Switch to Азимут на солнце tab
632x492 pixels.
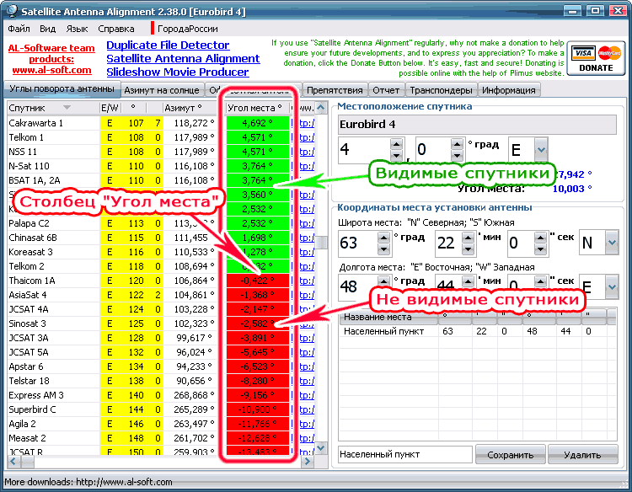point(162,90)
